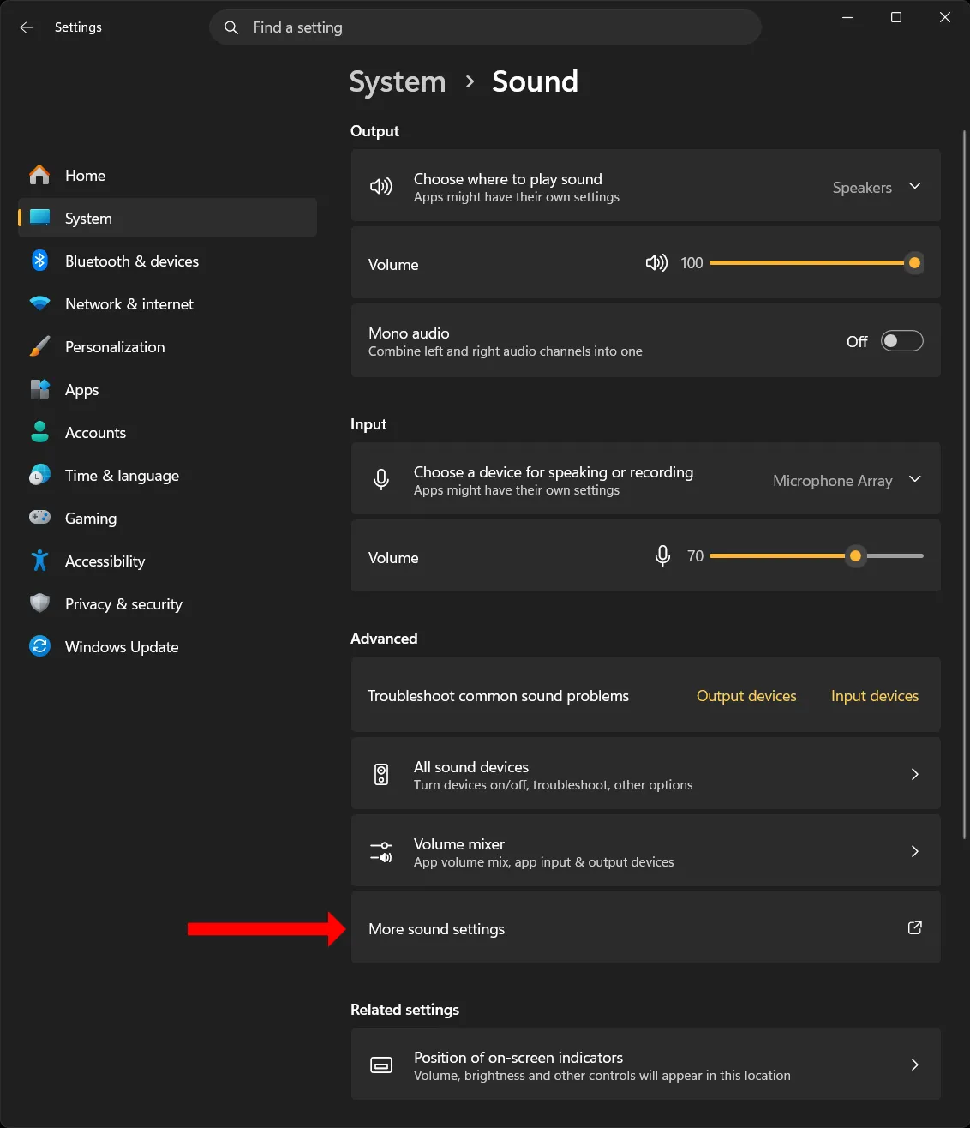Click the vertical scrollbar on the right
This screenshot has width=970, height=1128.
point(965,484)
